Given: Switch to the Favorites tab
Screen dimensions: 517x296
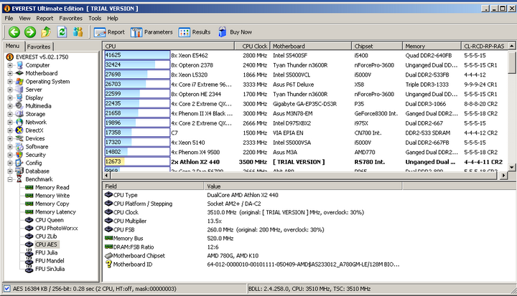Looking at the screenshot, I should pos(39,47).
